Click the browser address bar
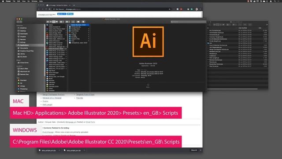This screenshot has width=282, height=159. [x=111, y=9]
